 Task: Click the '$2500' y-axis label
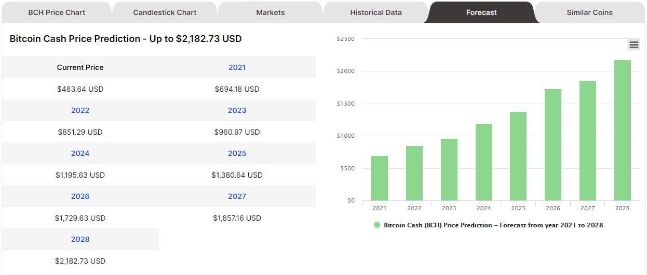(x=346, y=39)
